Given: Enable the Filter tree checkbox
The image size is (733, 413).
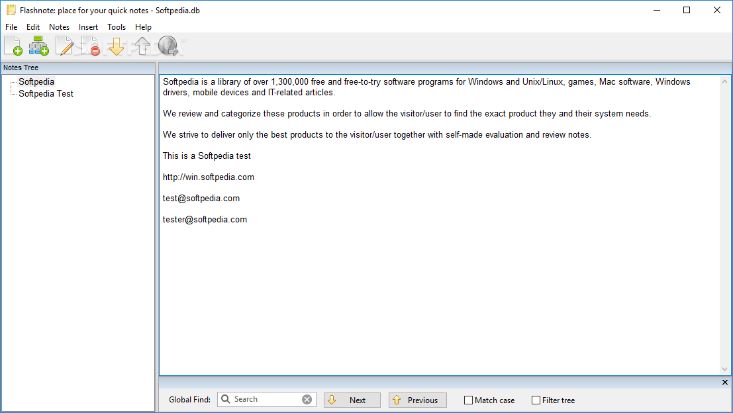Looking at the screenshot, I should point(536,400).
